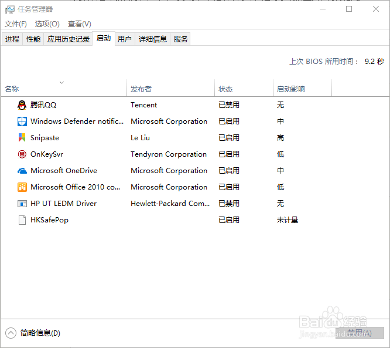Click the 禁用(A) button
390x348 pixels.
[x=360, y=333]
